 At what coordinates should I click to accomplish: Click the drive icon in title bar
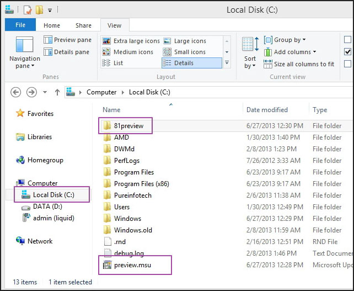point(9,9)
